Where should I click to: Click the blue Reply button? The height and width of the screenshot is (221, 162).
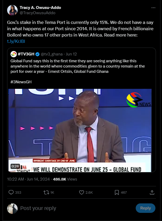145,208
